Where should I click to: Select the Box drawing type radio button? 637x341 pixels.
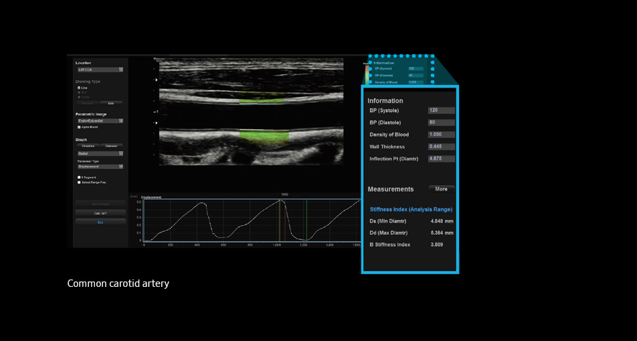(x=79, y=92)
